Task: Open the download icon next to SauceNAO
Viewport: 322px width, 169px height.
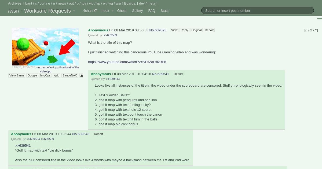Action: [x=82, y=76]
